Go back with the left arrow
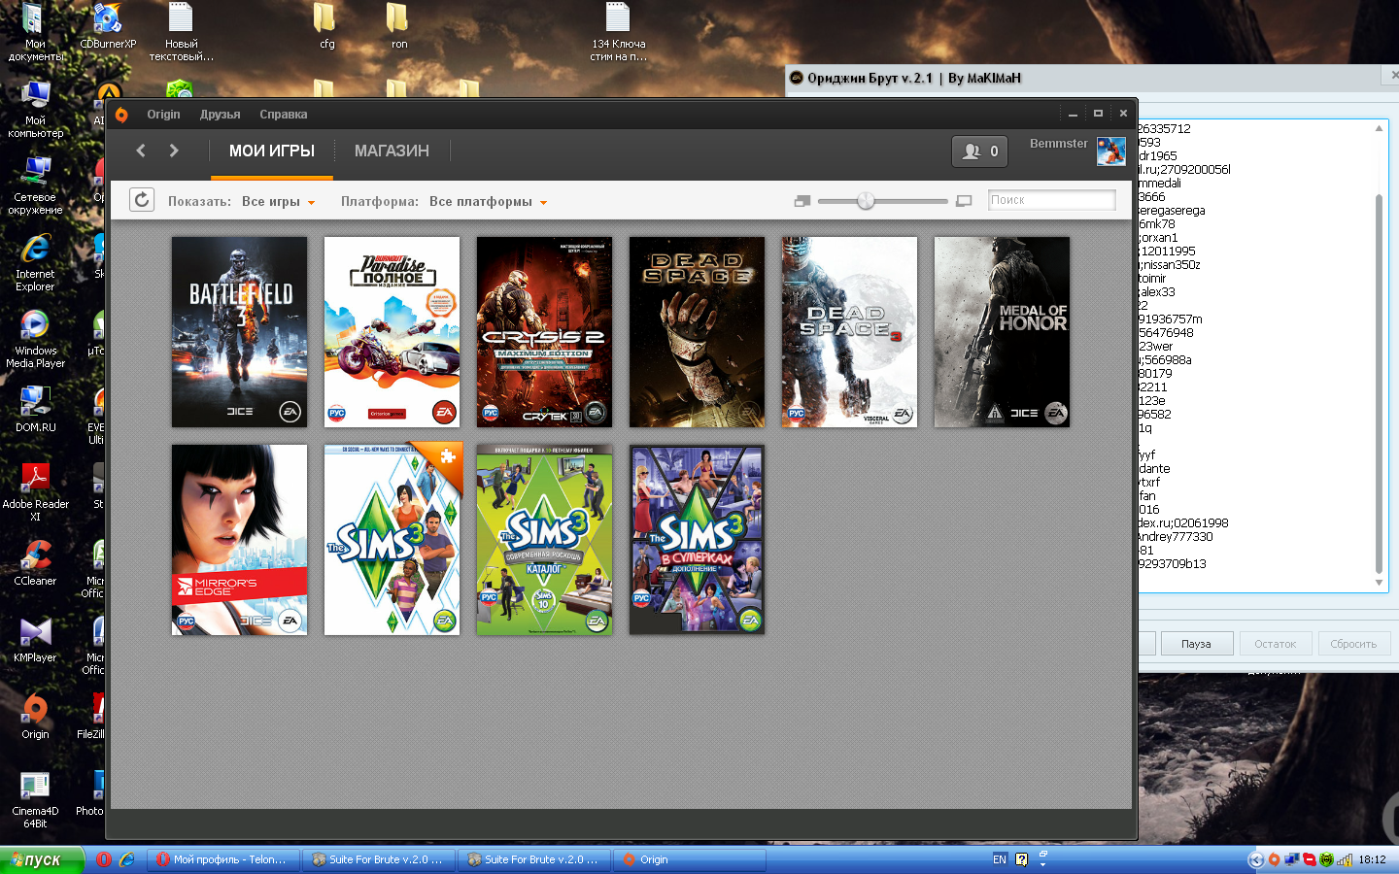The height and width of the screenshot is (874, 1399). (x=141, y=151)
